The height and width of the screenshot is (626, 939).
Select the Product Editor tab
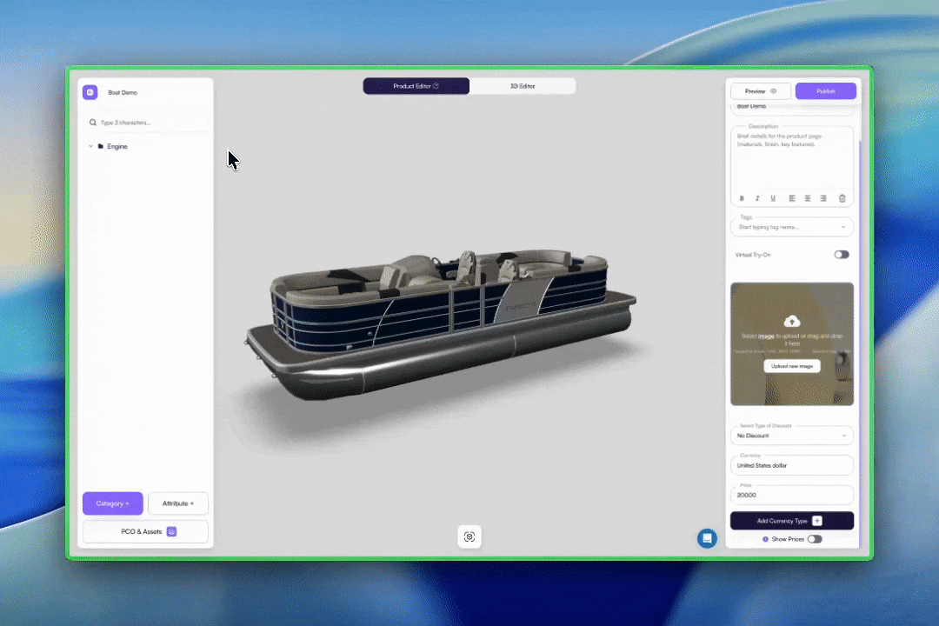pos(416,86)
